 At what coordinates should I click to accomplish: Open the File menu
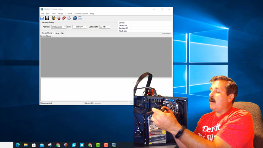pyautogui.click(x=42, y=14)
